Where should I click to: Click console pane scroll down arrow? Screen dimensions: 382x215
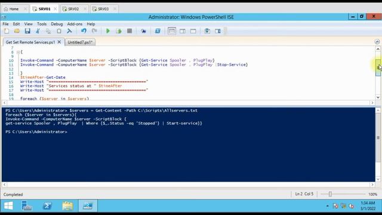(x=378, y=179)
